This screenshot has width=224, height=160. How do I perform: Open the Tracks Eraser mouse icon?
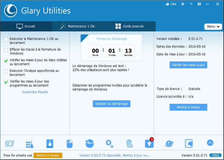pyautogui.click(x=70, y=144)
